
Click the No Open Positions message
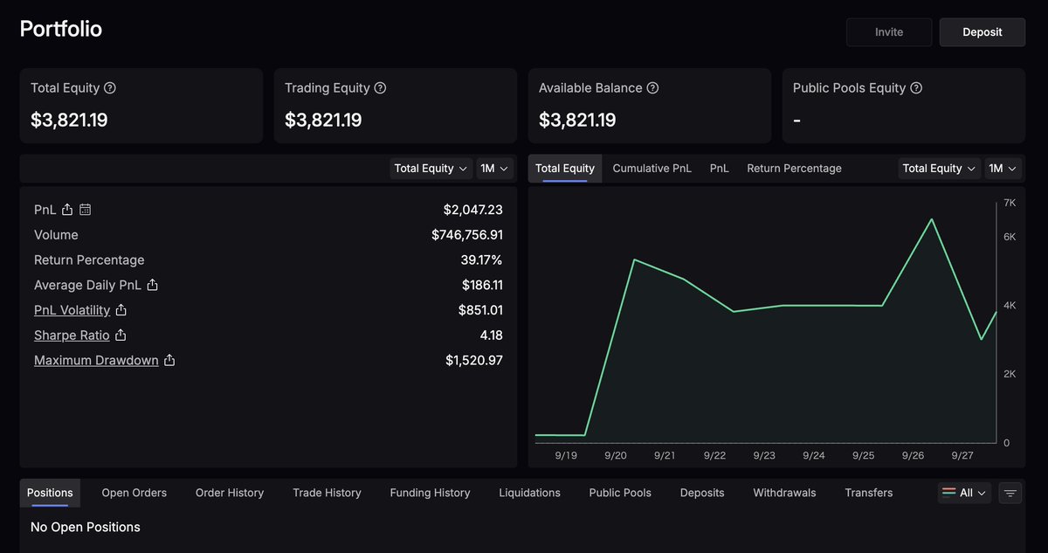pyautogui.click(x=86, y=527)
